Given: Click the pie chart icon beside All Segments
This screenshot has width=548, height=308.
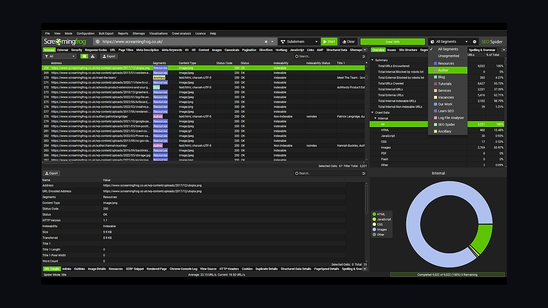Looking at the screenshot, I should [x=432, y=42].
